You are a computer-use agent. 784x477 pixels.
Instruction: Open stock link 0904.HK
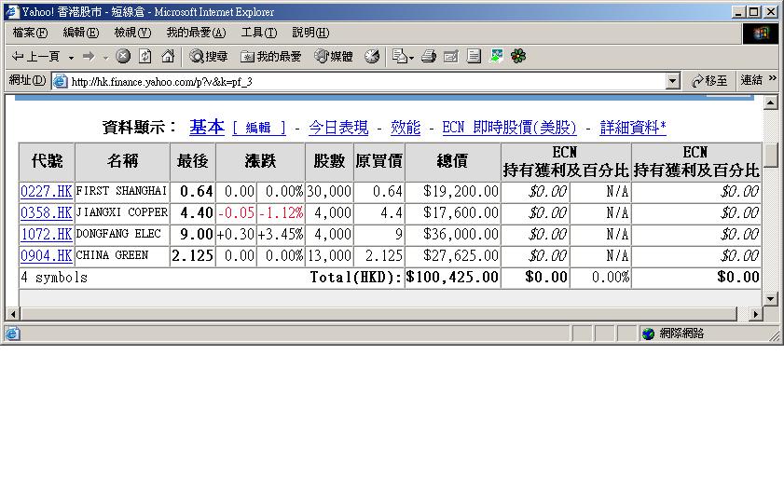(47, 255)
